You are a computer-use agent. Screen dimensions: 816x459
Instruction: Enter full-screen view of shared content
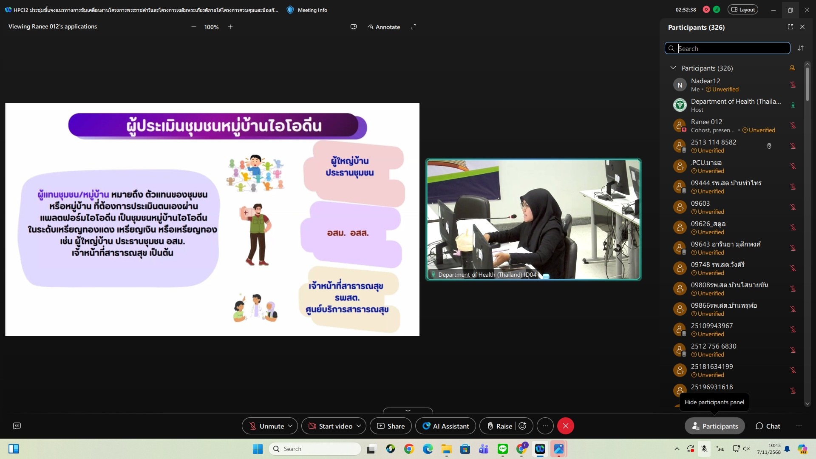coord(413,27)
